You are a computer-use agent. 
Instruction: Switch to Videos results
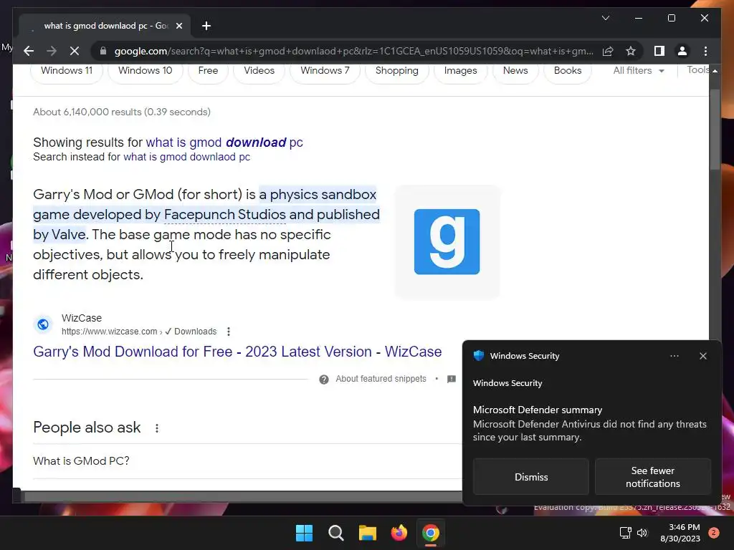[259, 71]
